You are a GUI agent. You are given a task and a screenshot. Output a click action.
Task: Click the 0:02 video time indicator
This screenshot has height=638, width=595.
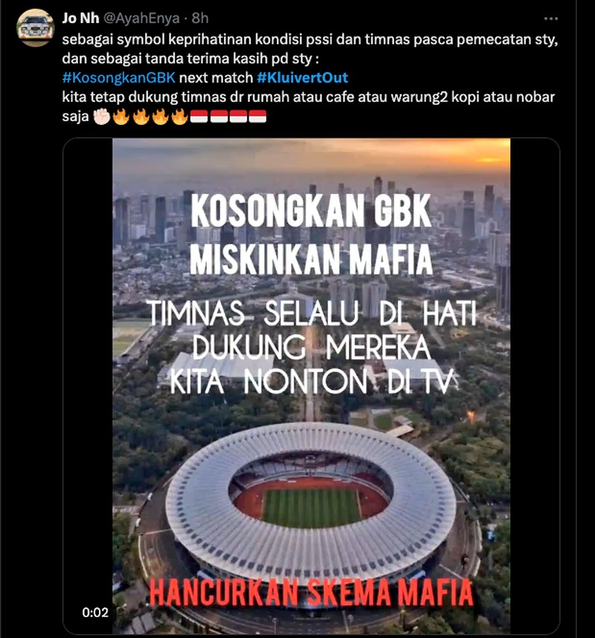coord(95,613)
